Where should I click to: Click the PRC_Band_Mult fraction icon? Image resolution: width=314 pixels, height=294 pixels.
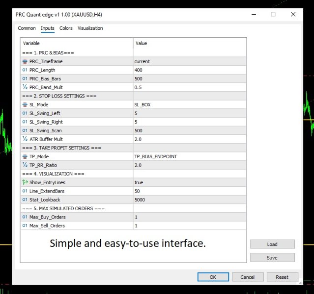pos(25,87)
